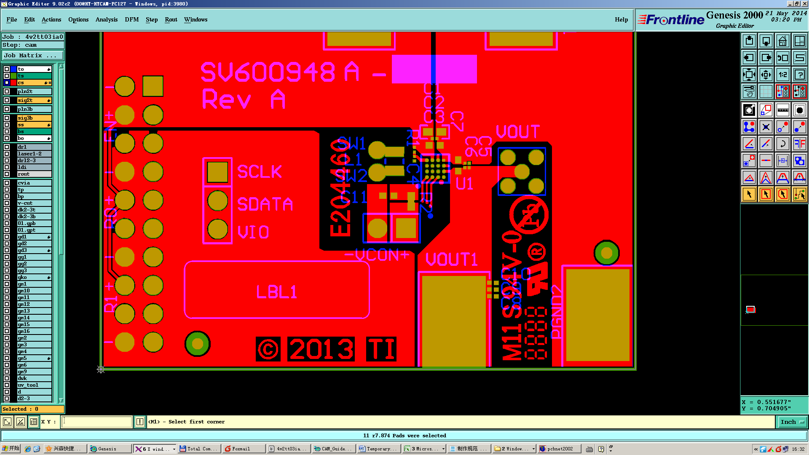Screen dimensions: 809x455
Task: Open the Inch units dropdown
Action: coord(792,422)
